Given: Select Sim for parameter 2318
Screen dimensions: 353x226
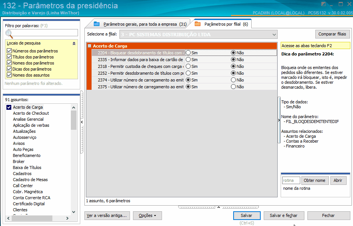Looking at the screenshot, I should [x=188, y=66].
